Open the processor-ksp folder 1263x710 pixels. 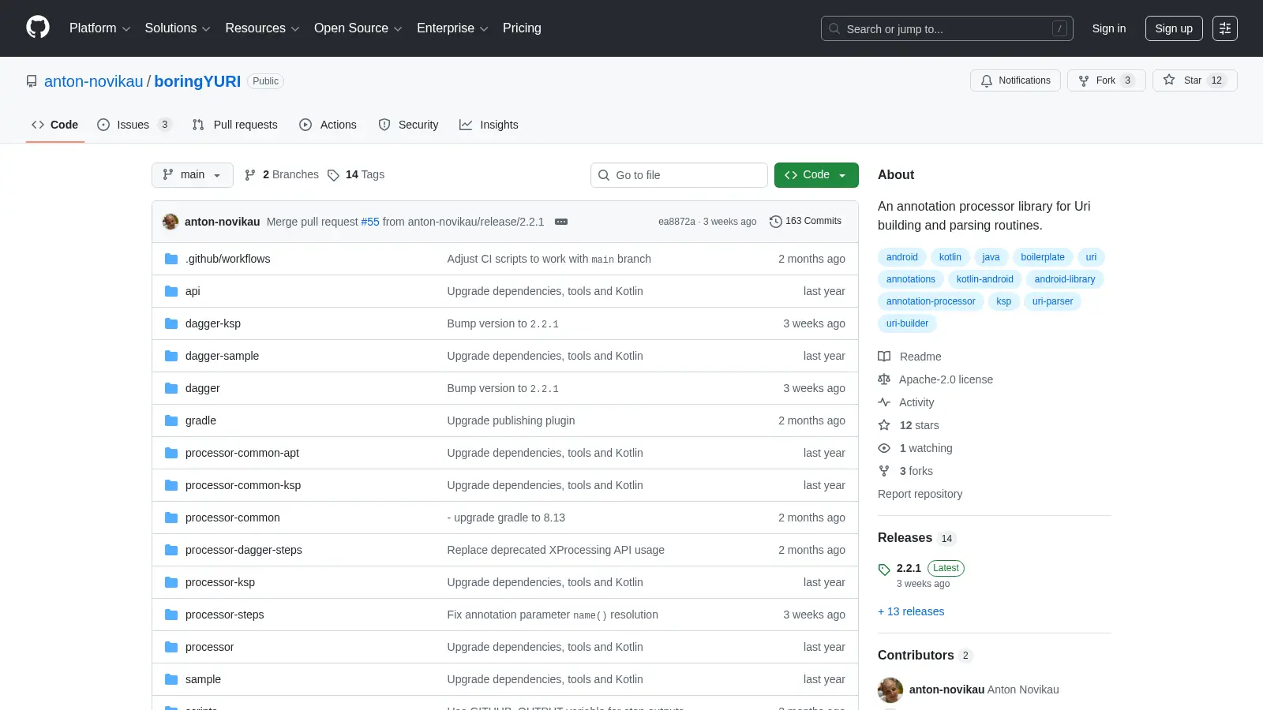tap(220, 582)
